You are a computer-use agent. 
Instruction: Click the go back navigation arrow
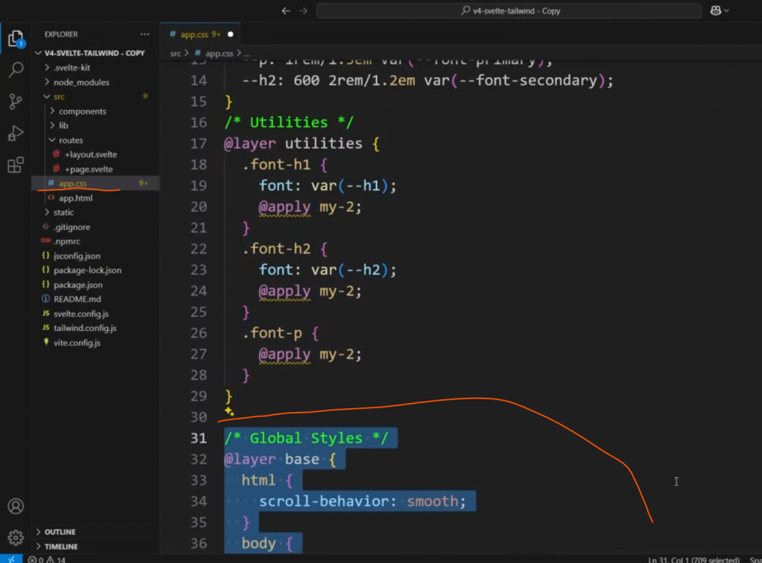tap(286, 11)
